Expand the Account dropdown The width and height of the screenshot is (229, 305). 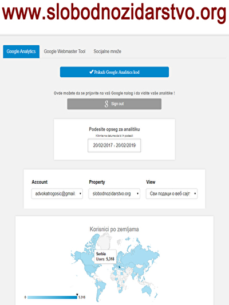(x=57, y=193)
